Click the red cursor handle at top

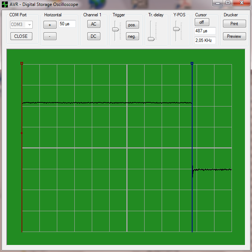(x=22, y=63)
